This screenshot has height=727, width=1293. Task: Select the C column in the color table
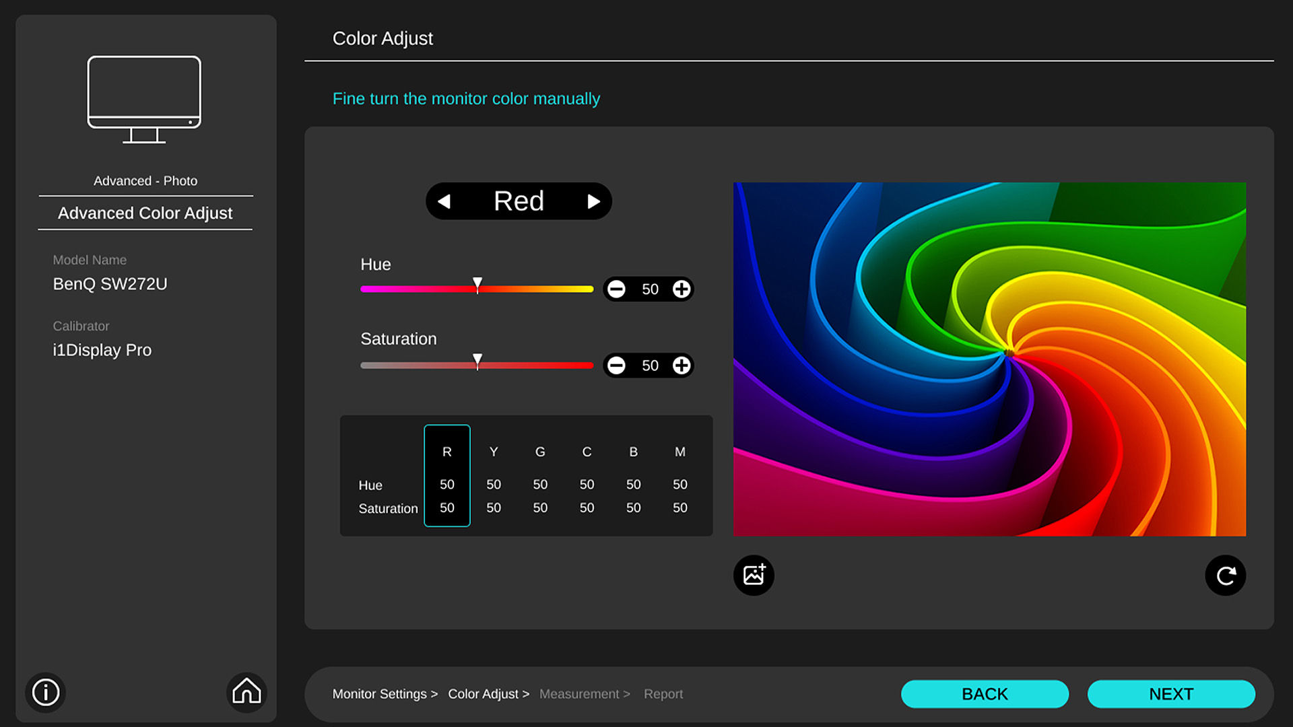point(587,476)
